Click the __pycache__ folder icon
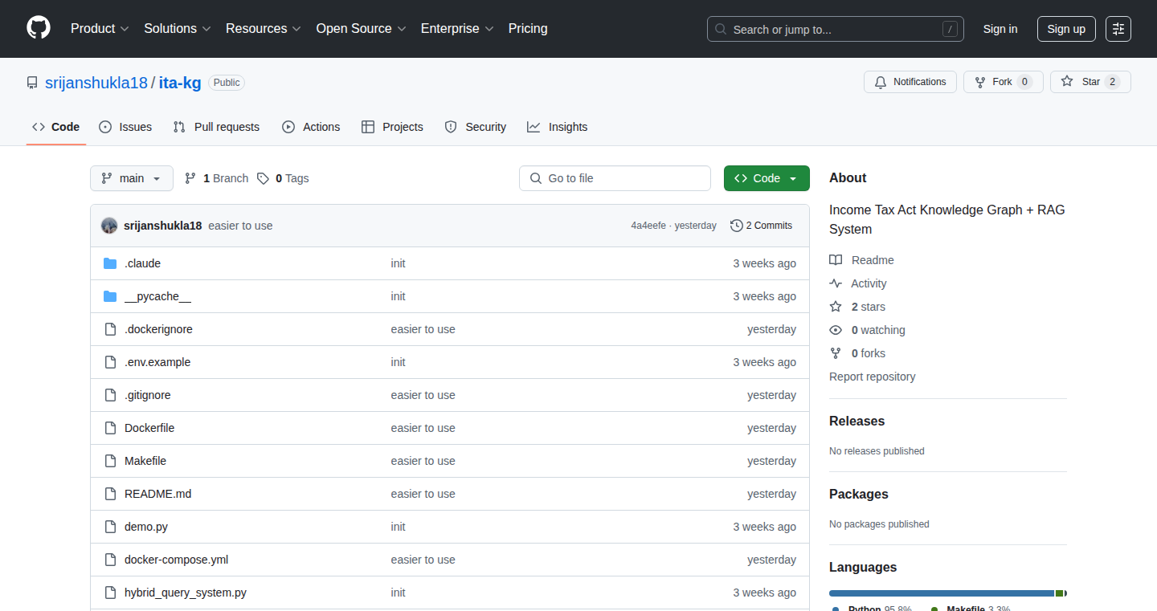The image size is (1157, 611). click(110, 296)
